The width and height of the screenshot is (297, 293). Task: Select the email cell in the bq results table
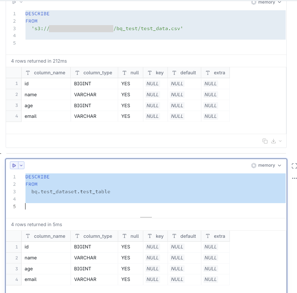[31, 280]
